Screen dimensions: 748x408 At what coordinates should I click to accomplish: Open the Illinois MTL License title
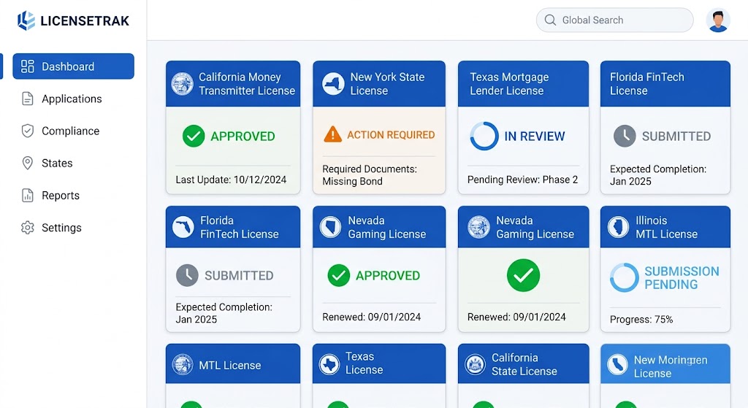(666, 227)
